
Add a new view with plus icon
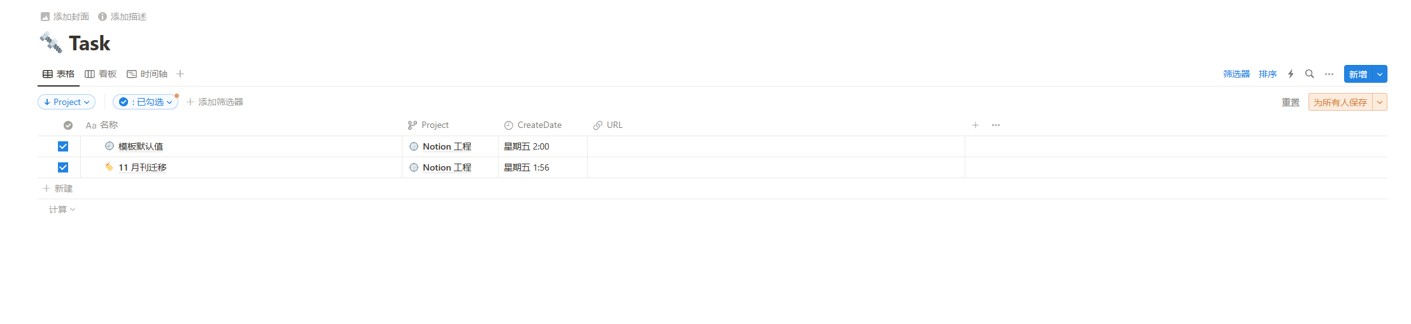point(180,74)
